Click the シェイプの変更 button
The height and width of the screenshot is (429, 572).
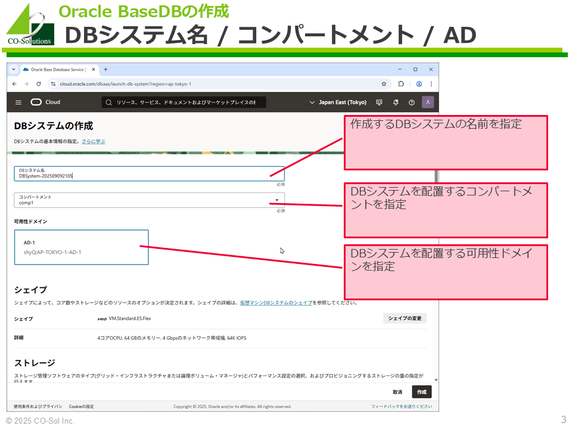(405, 318)
